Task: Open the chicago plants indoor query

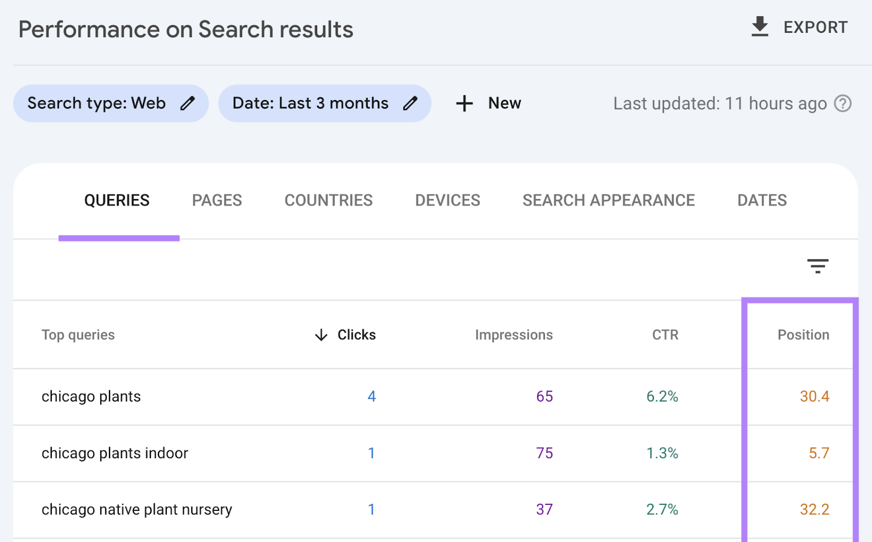Action: pos(114,453)
